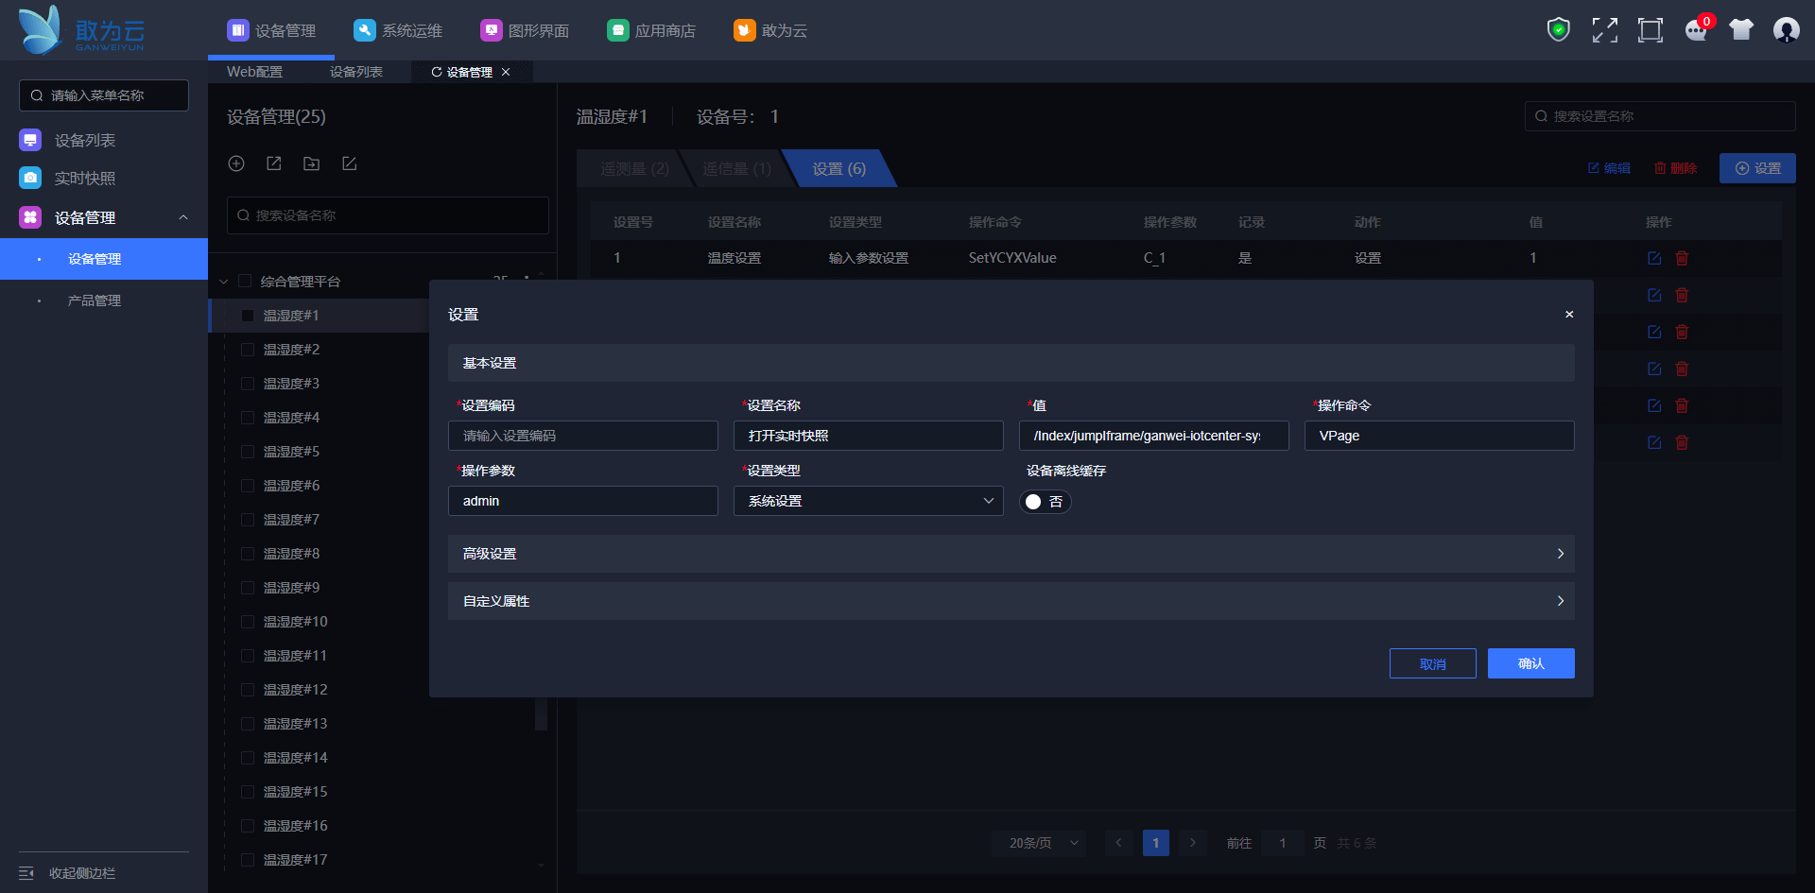Close the 设置 dialog
Viewport: 1815px width, 893px height.
click(1569, 315)
